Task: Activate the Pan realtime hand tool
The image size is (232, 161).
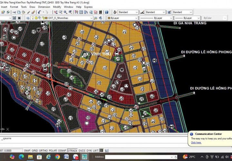Action: pyautogui.click(x=56, y=12)
